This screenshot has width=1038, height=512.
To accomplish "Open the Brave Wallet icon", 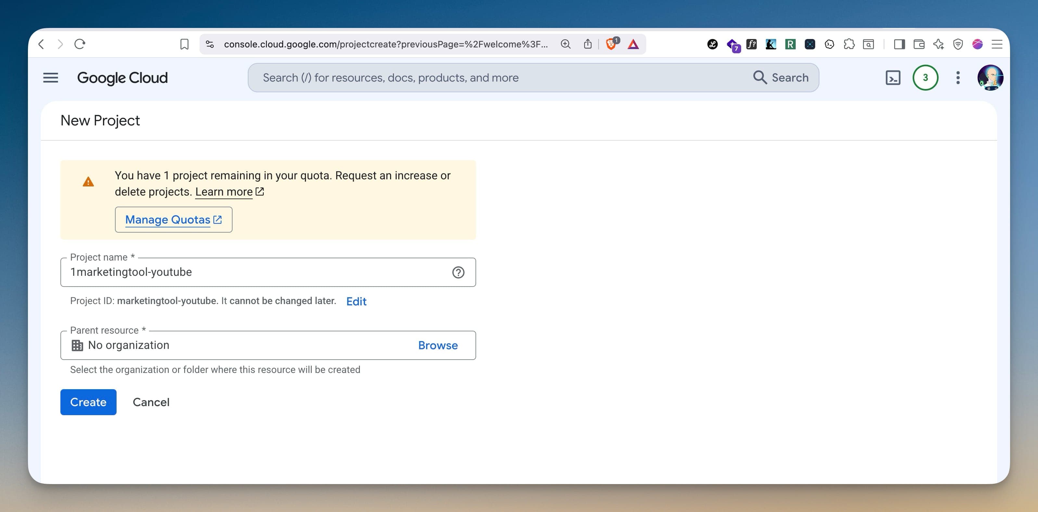I will pos(919,44).
